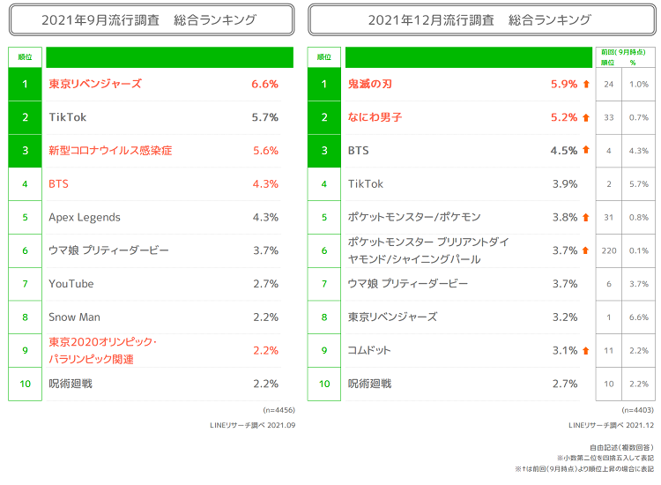Image resolution: width=661 pixels, height=485 pixels.
Task: Click the 前回(9月時点) column header
Action: coord(626,57)
